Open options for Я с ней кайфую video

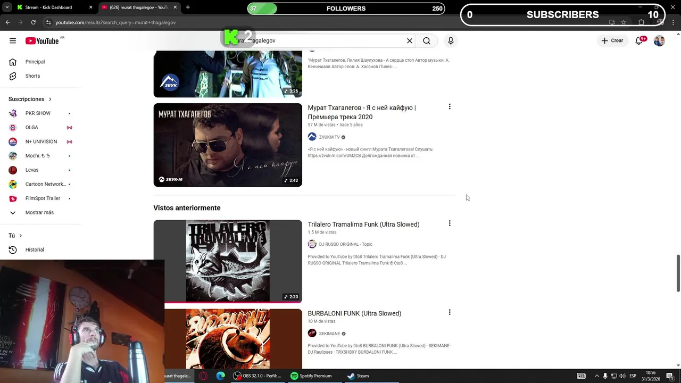click(450, 107)
